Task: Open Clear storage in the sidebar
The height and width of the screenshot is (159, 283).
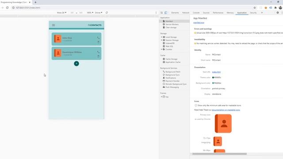Action: click(x=171, y=27)
